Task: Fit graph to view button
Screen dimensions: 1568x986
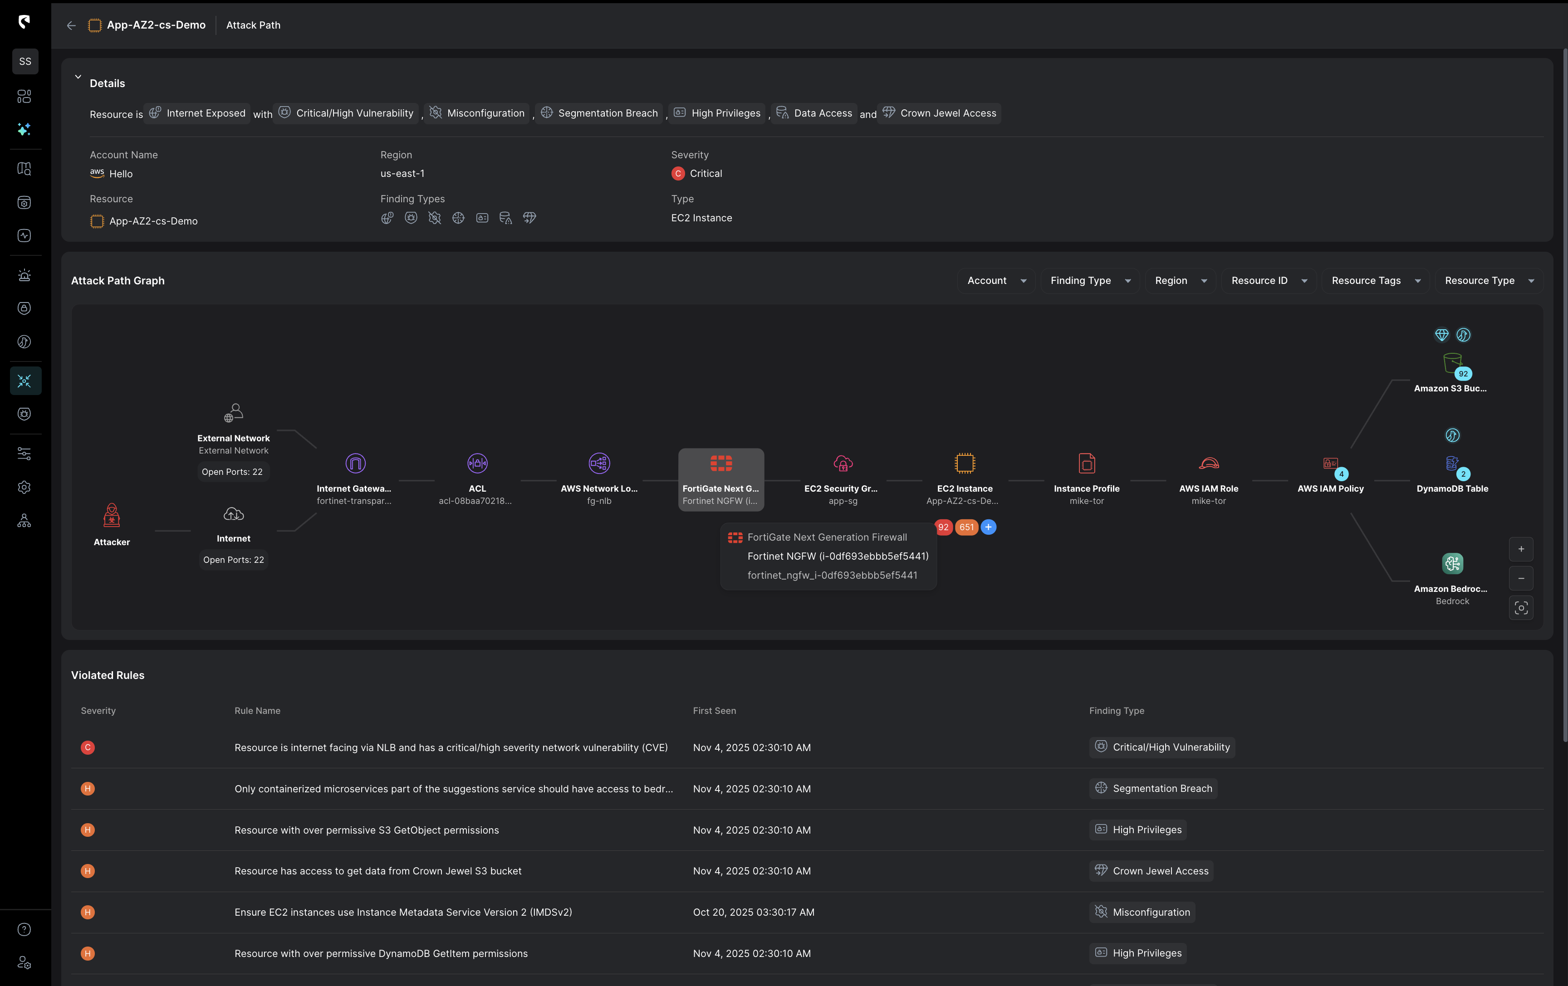Action: (x=1521, y=608)
